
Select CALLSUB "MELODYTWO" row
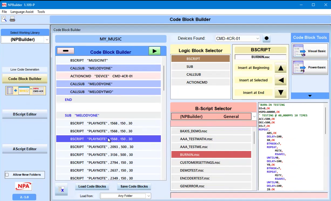click(x=109, y=92)
